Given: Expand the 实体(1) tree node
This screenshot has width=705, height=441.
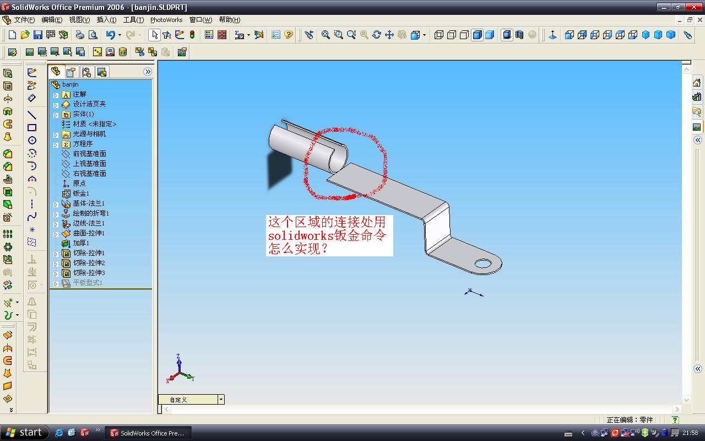Looking at the screenshot, I should (56, 115).
